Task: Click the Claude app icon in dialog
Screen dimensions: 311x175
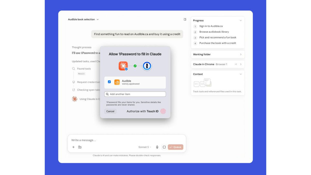Action: [123, 66]
